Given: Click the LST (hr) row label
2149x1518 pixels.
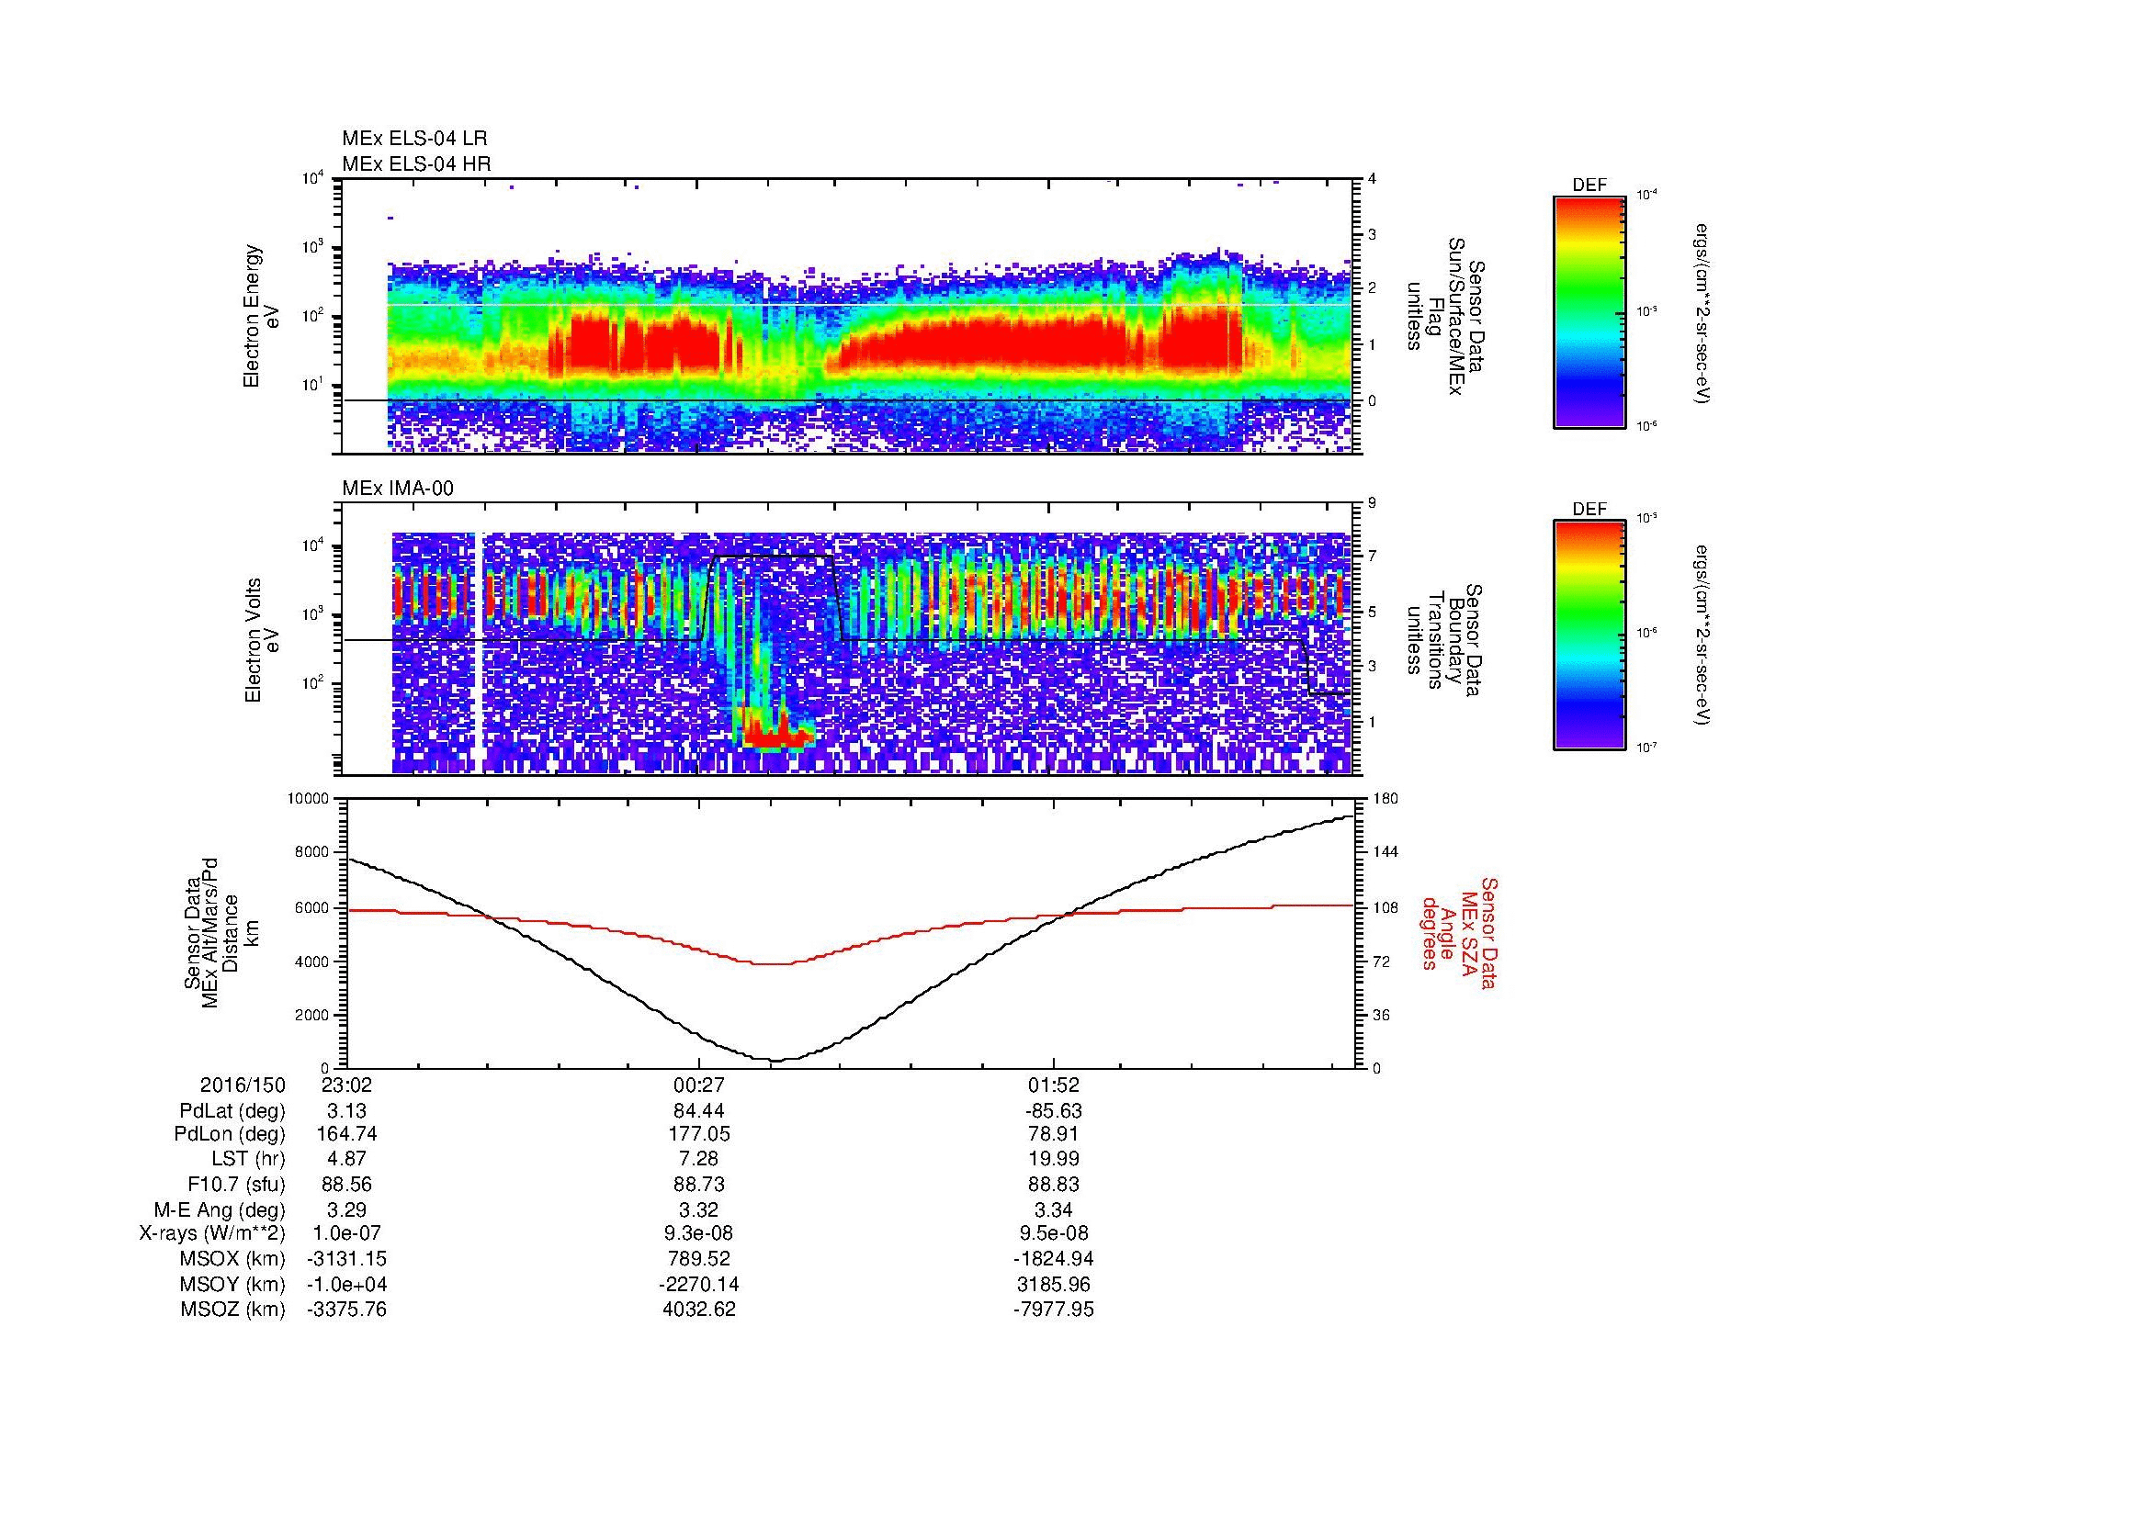Looking at the screenshot, I should (249, 1159).
